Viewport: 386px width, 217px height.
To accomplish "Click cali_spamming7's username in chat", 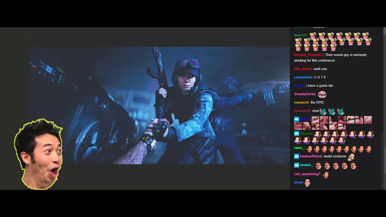I will pos(307,174).
